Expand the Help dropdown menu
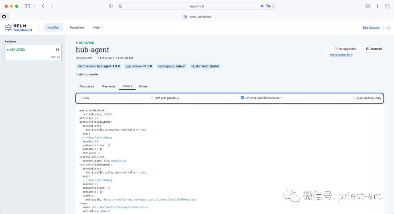Viewport: 394px width, 214px height. (98, 27)
